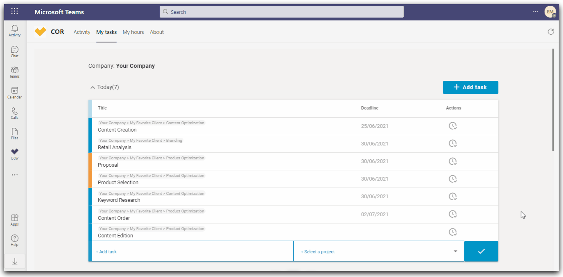
Task: Open the Teams app launcher grid
Action: (x=14, y=11)
